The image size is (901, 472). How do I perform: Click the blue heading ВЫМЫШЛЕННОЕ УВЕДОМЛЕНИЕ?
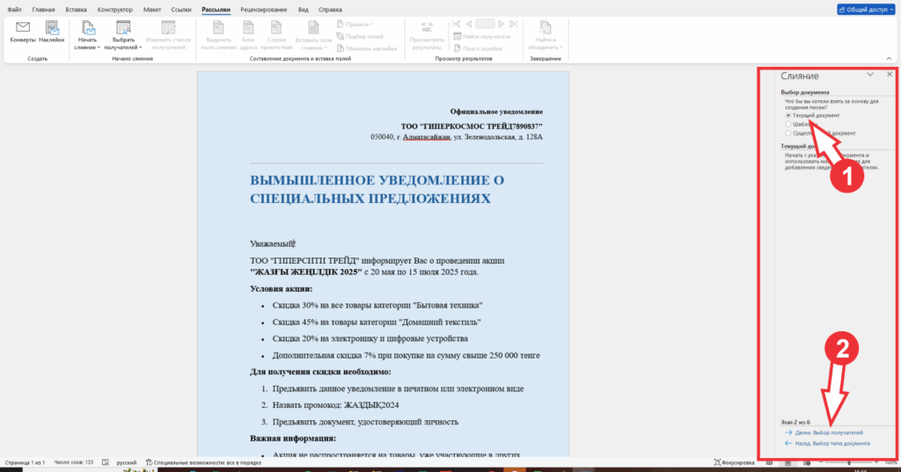tap(377, 190)
